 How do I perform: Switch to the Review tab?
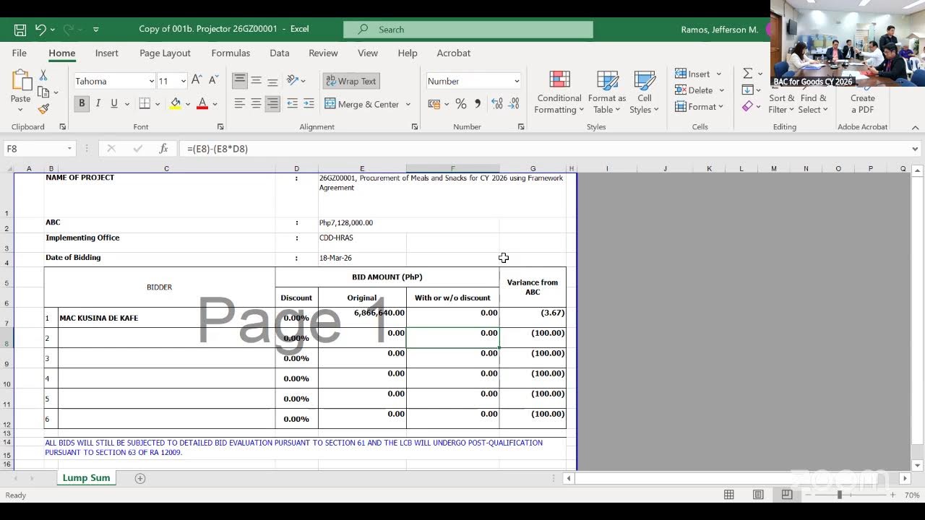point(323,53)
